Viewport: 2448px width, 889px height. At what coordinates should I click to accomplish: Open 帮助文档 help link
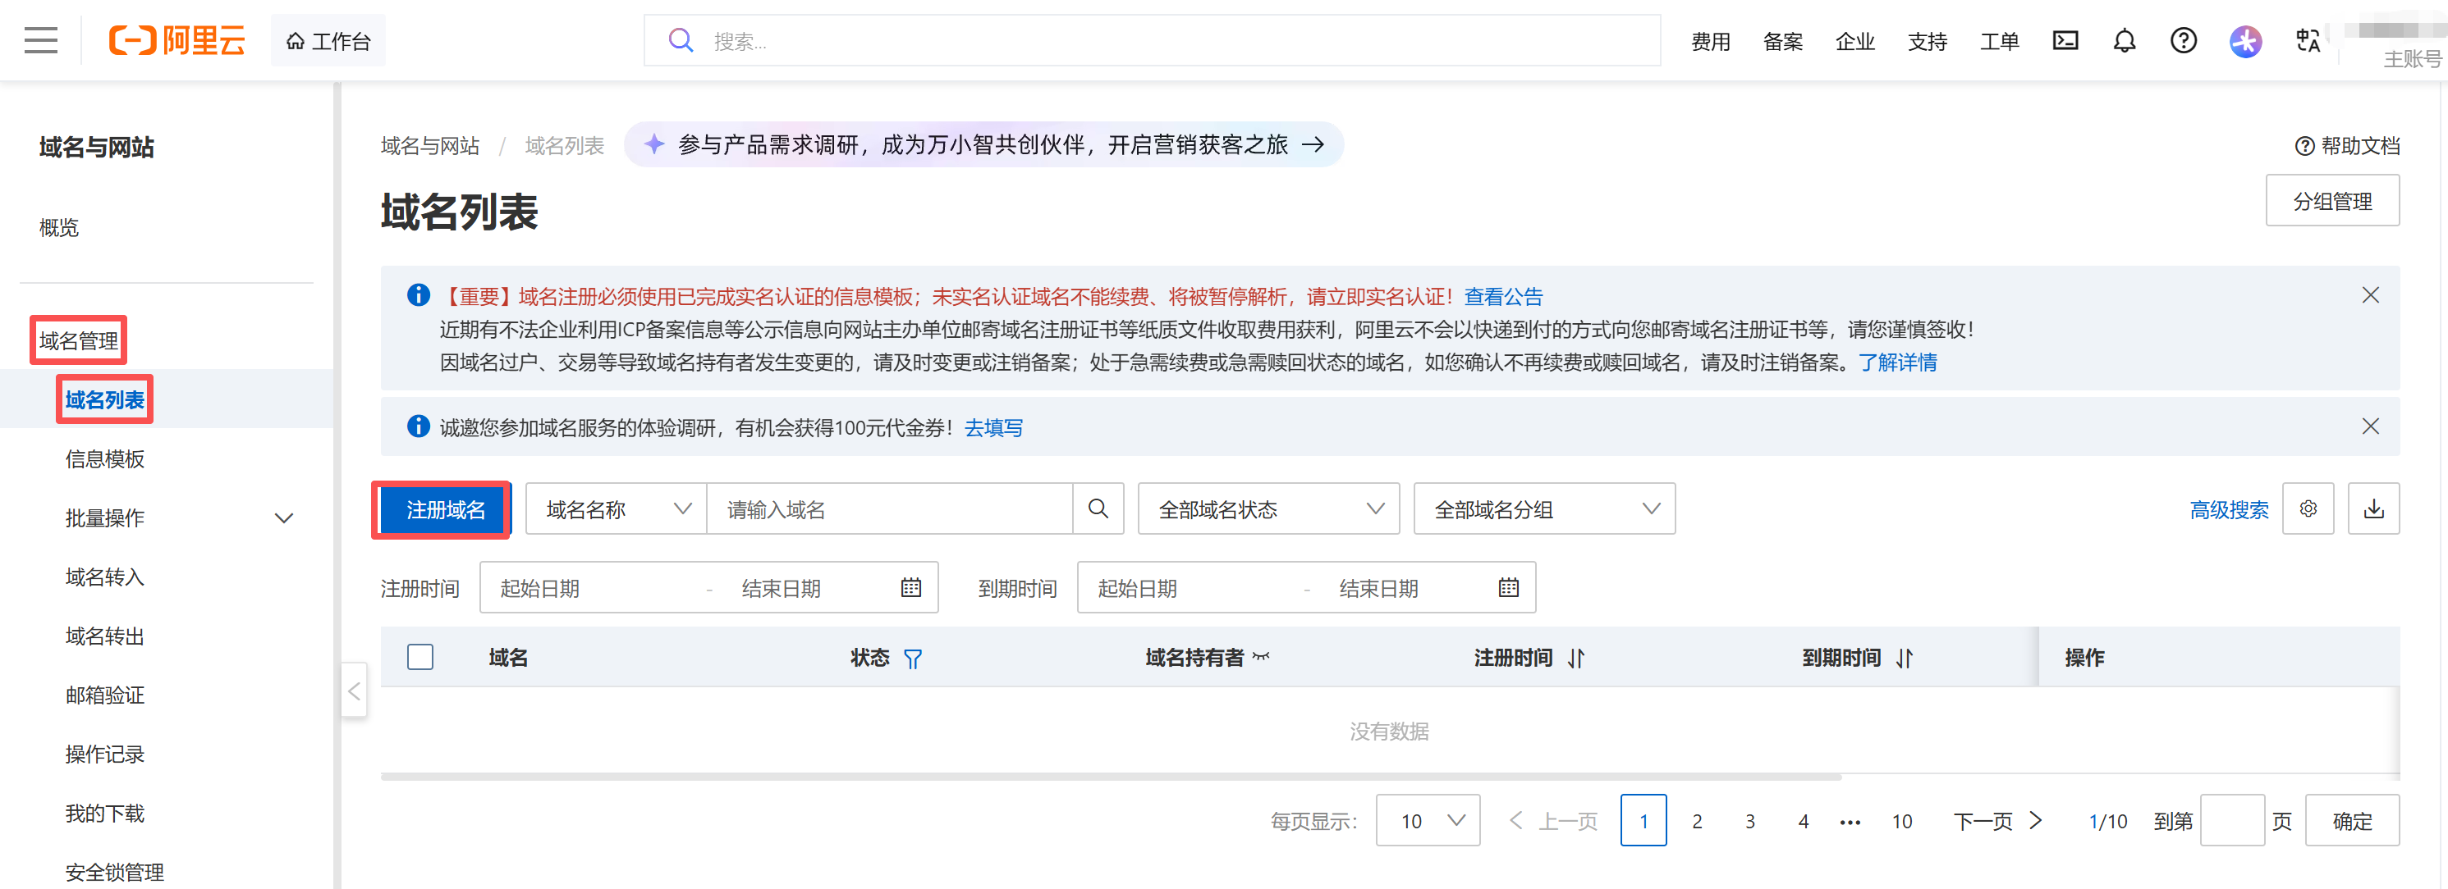tap(2347, 146)
